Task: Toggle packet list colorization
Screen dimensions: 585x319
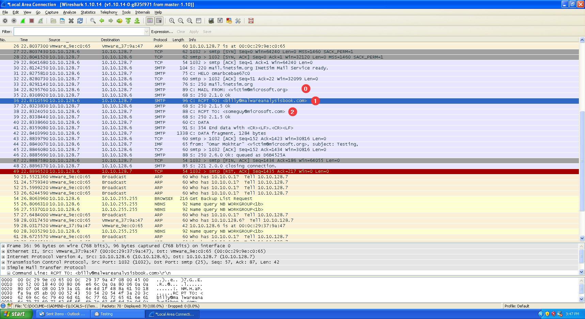Action: [x=150, y=21]
